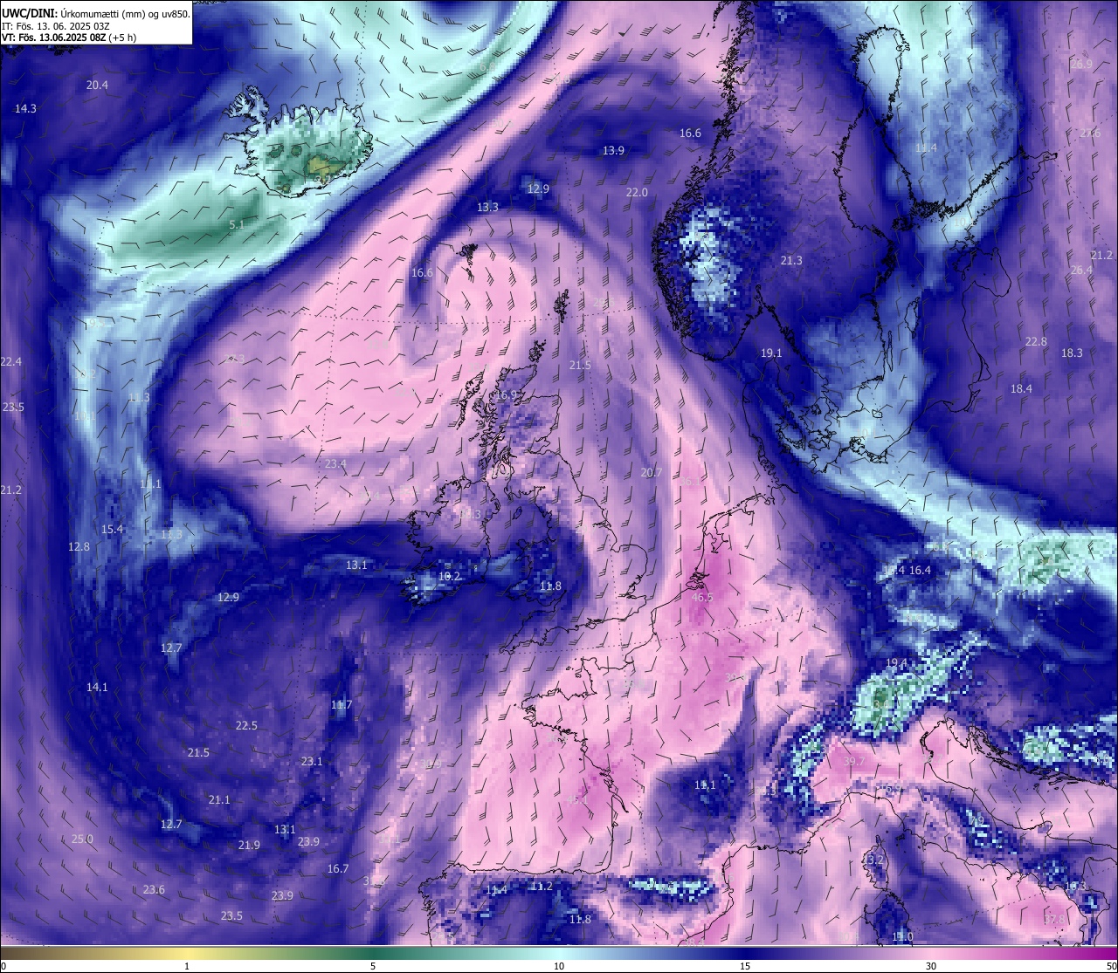Click the UWC/DINI Úrkomumætti title text
The image size is (1118, 973).
pos(96,13)
